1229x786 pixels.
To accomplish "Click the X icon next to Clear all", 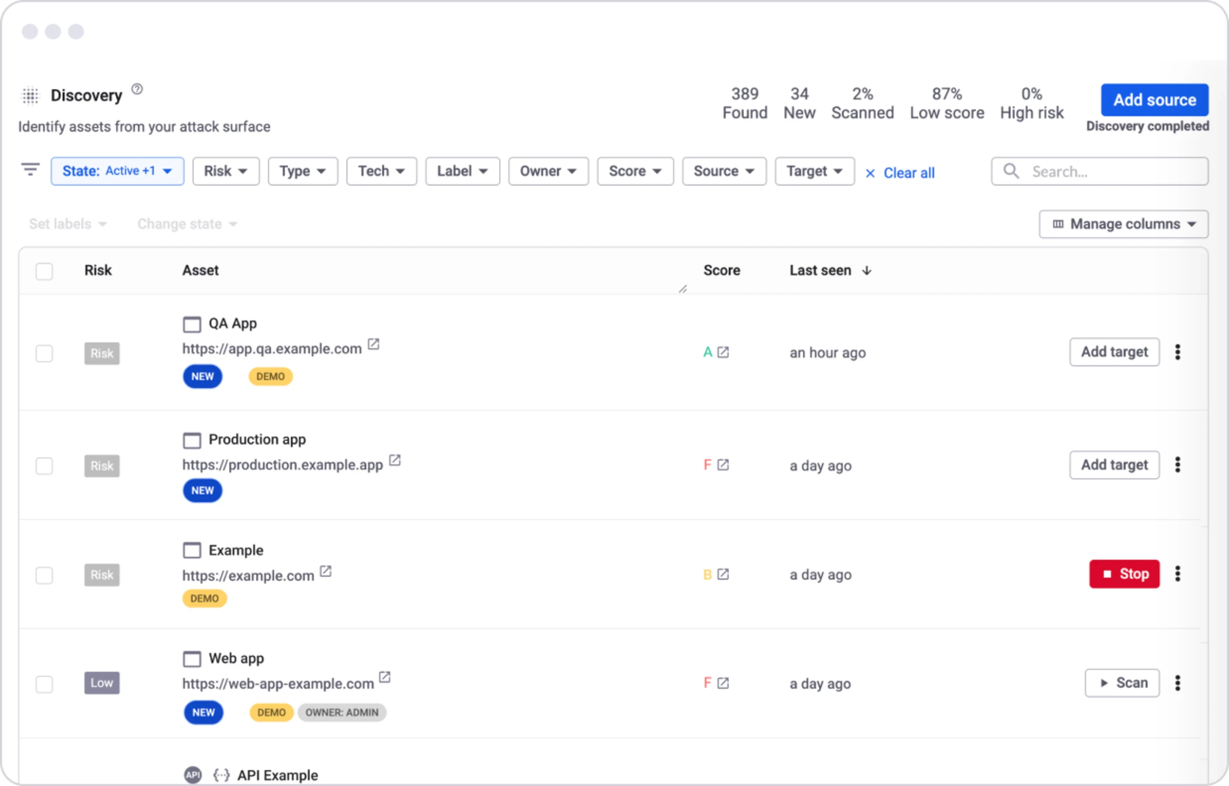I will tap(869, 173).
